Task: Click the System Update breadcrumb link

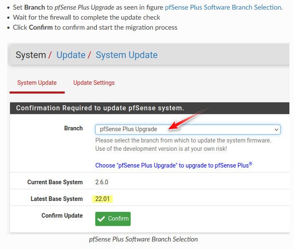Action: [127, 55]
